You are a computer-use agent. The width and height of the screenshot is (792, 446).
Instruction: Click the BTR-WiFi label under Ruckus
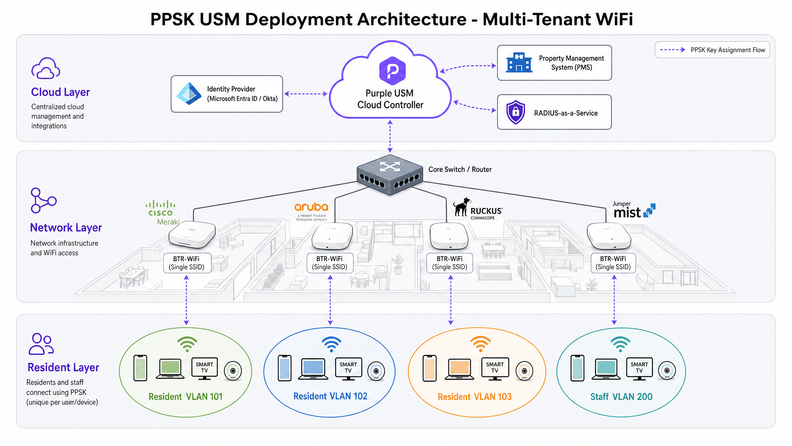[450, 263]
